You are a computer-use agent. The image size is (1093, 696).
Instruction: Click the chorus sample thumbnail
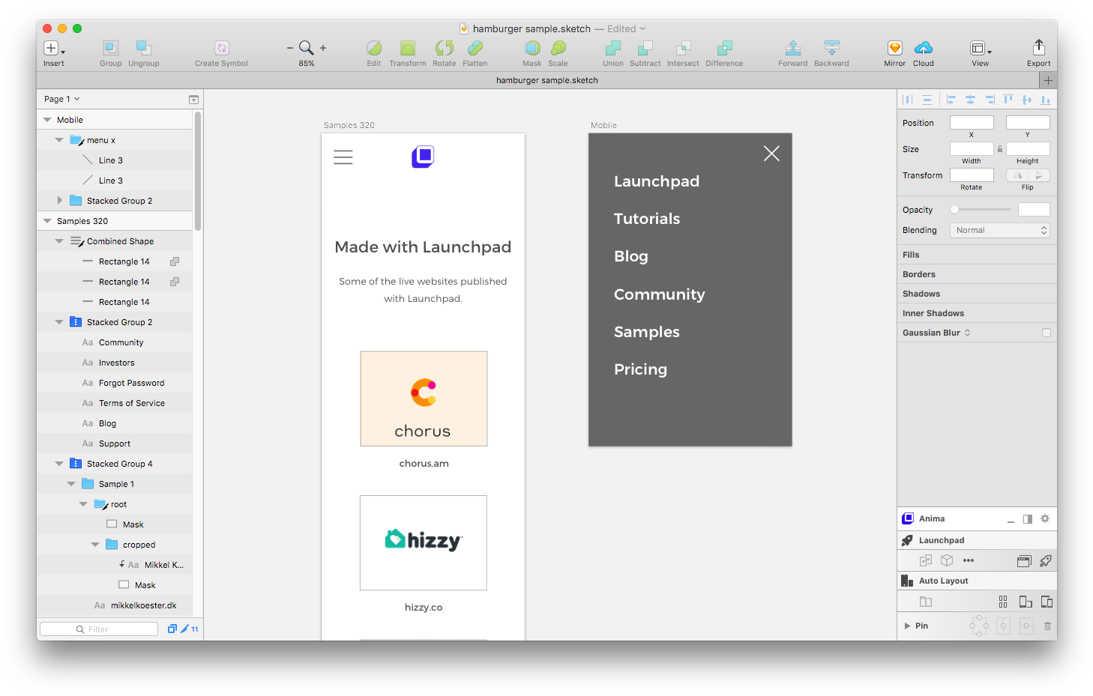[x=424, y=399]
